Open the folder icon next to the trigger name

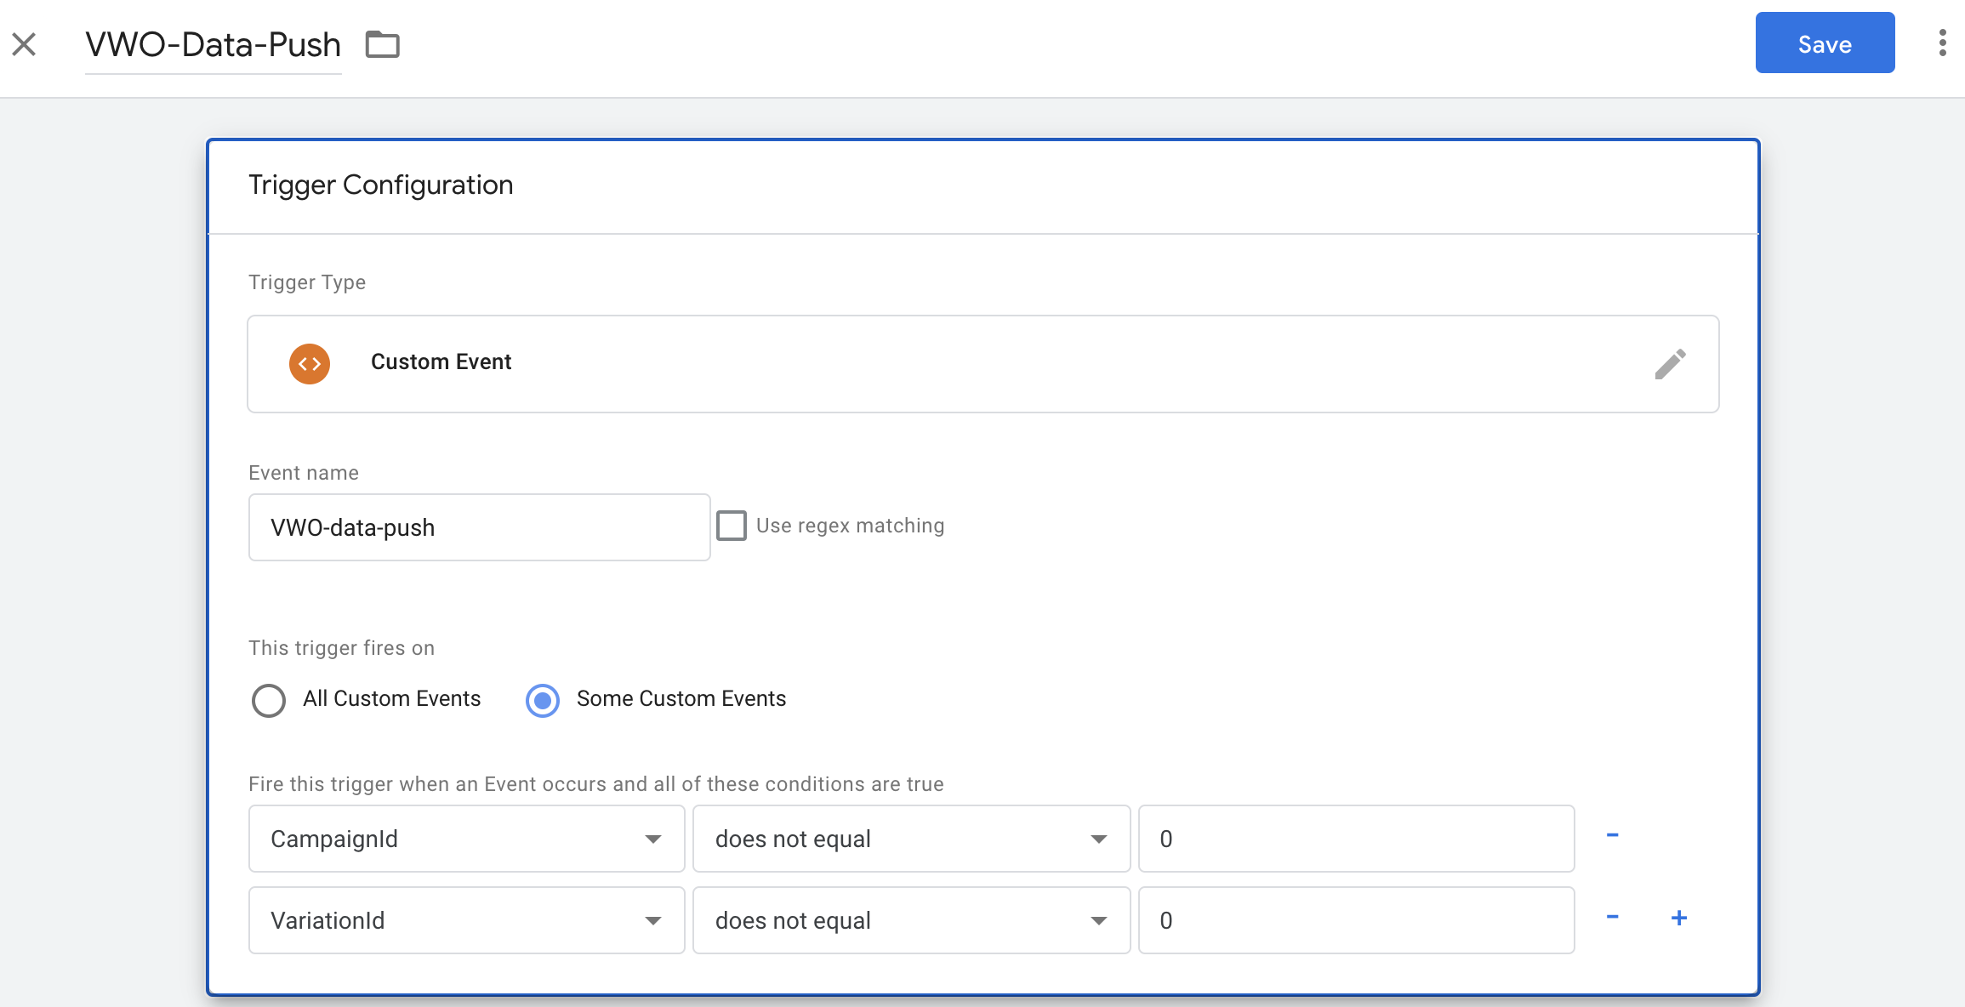click(x=382, y=44)
